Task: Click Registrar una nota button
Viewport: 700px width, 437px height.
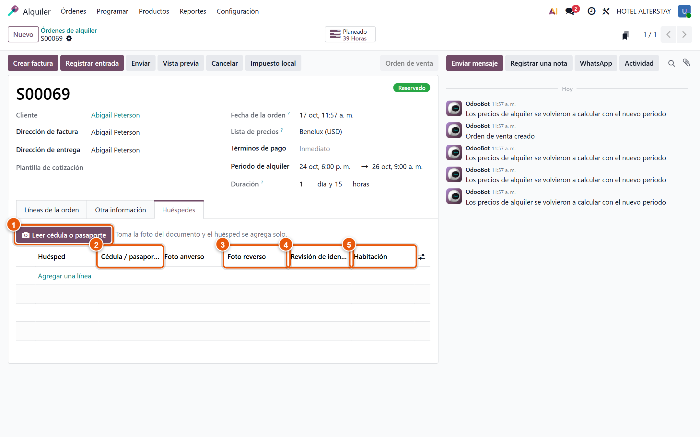Action: (x=539, y=63)
